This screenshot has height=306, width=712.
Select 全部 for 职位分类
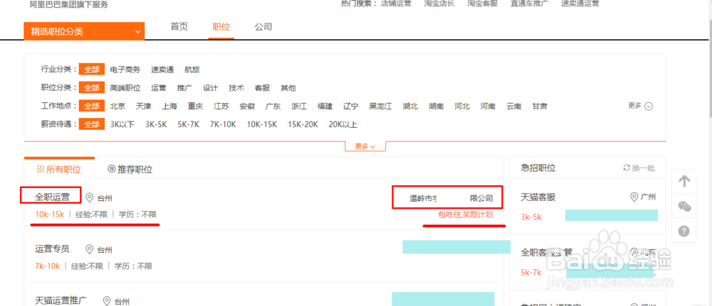pos(92,88)
